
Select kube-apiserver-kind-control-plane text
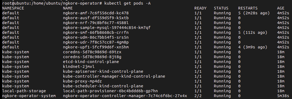tap(103, 71)
